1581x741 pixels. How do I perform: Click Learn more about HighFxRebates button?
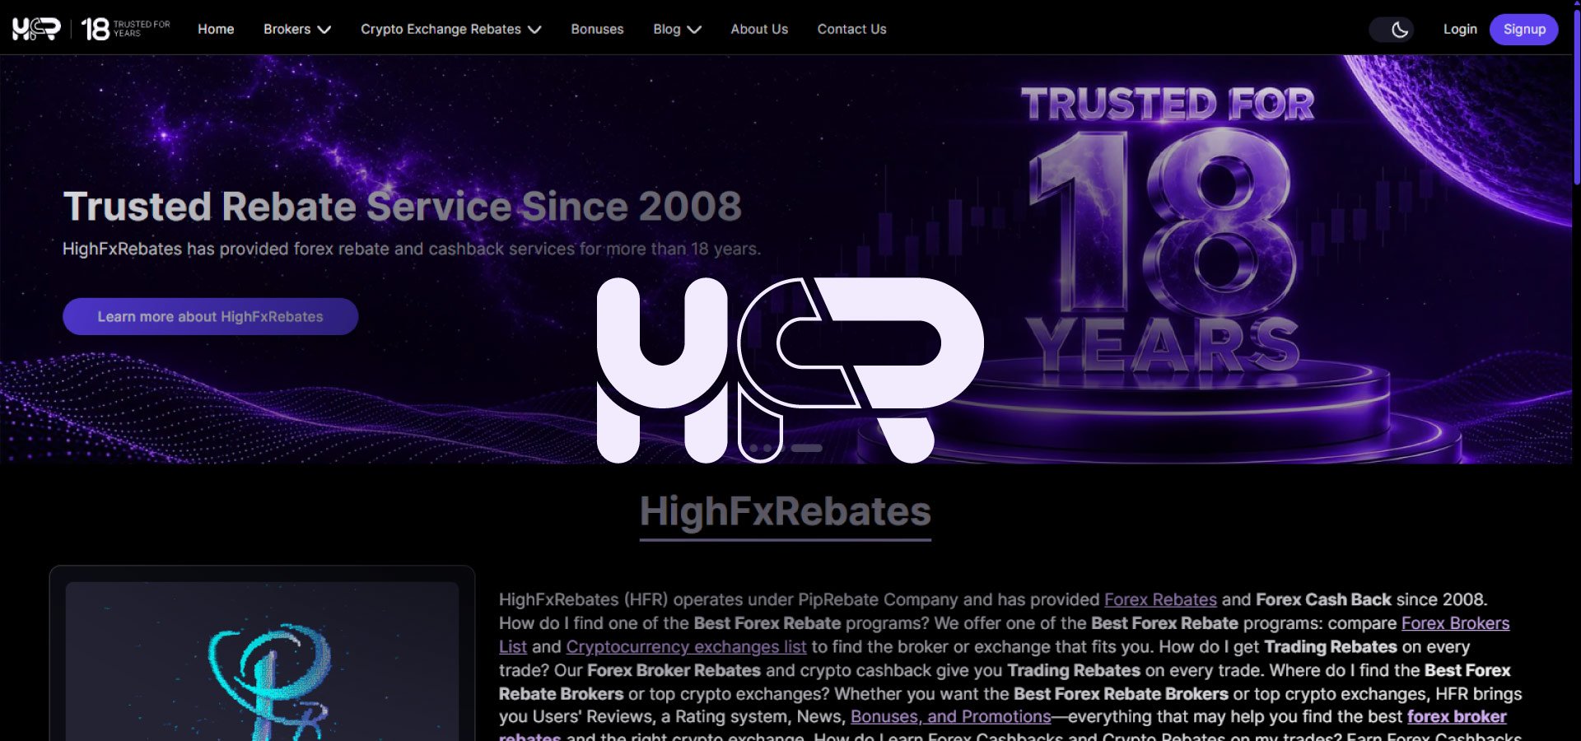point(210,316)
